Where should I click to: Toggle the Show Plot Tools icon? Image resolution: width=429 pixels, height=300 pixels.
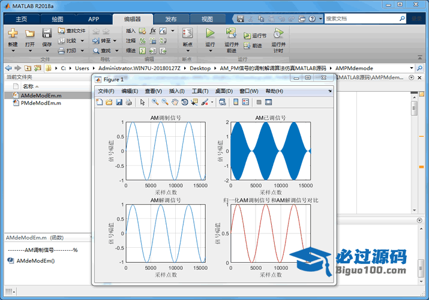(268, 102)
